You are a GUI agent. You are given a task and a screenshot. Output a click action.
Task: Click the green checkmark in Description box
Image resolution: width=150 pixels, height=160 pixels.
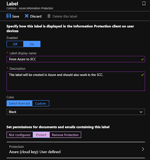(142, 75)
